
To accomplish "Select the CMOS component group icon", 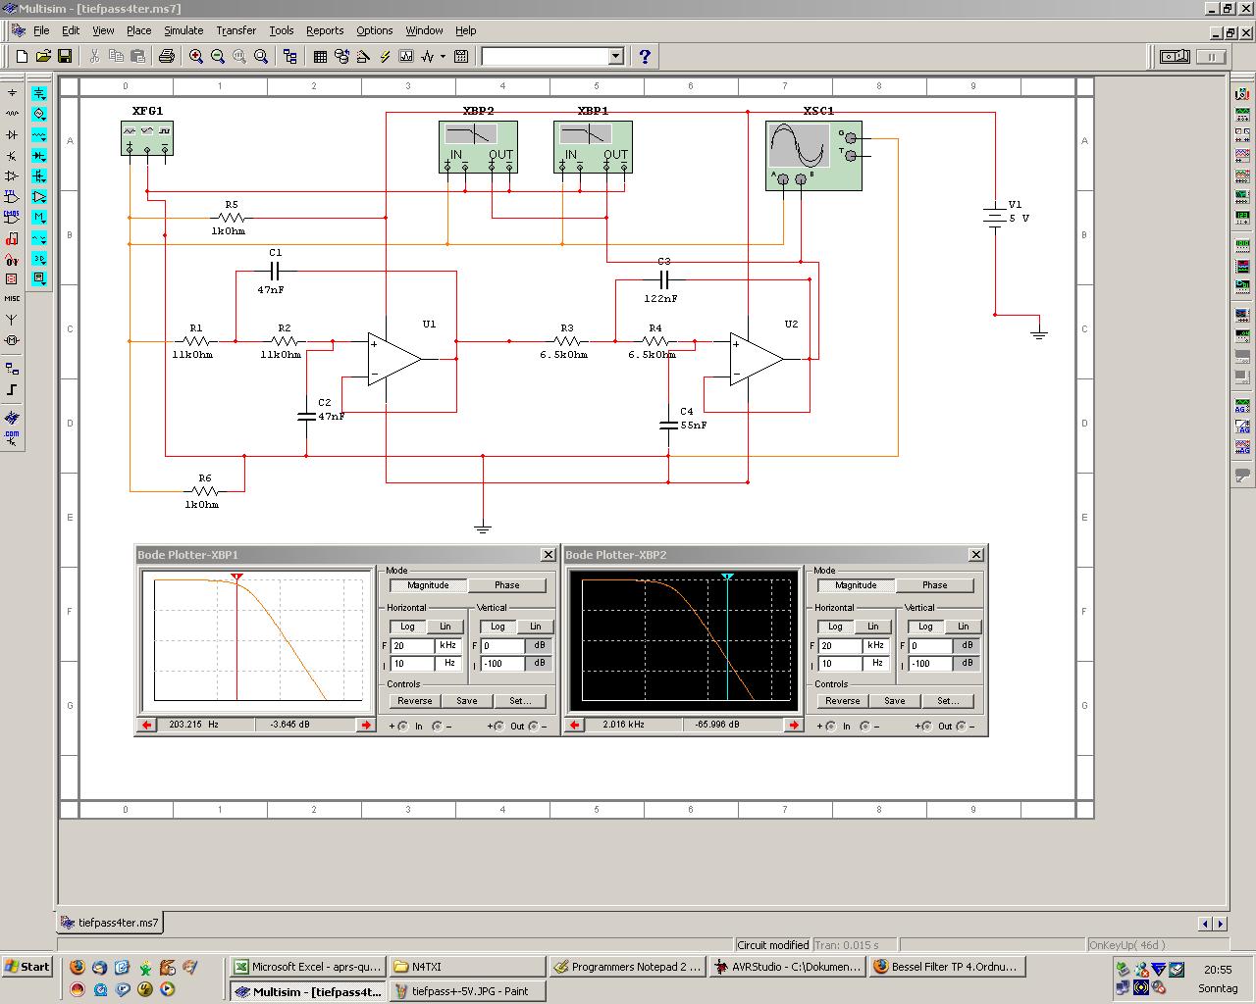I will pyautogui.click(x=12, y=217).
